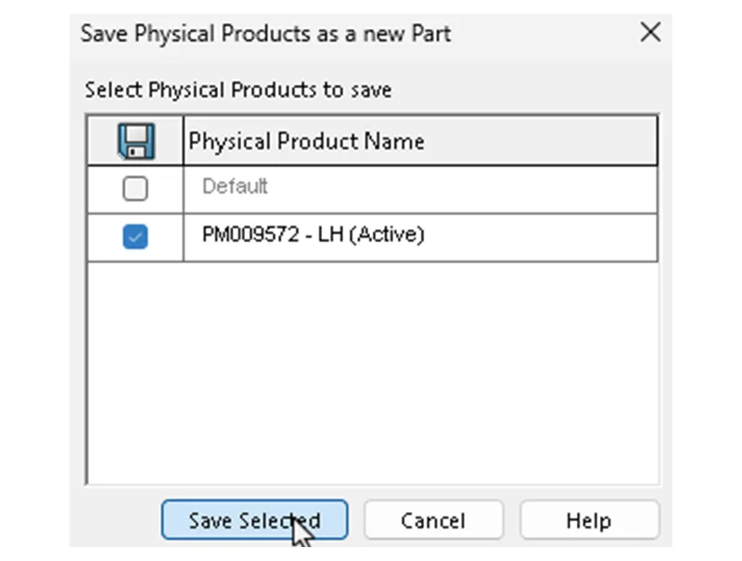742x561 pixels.
Task: Click the 'Select Physical Products to save' label
Action: click(x=238, y=90)
